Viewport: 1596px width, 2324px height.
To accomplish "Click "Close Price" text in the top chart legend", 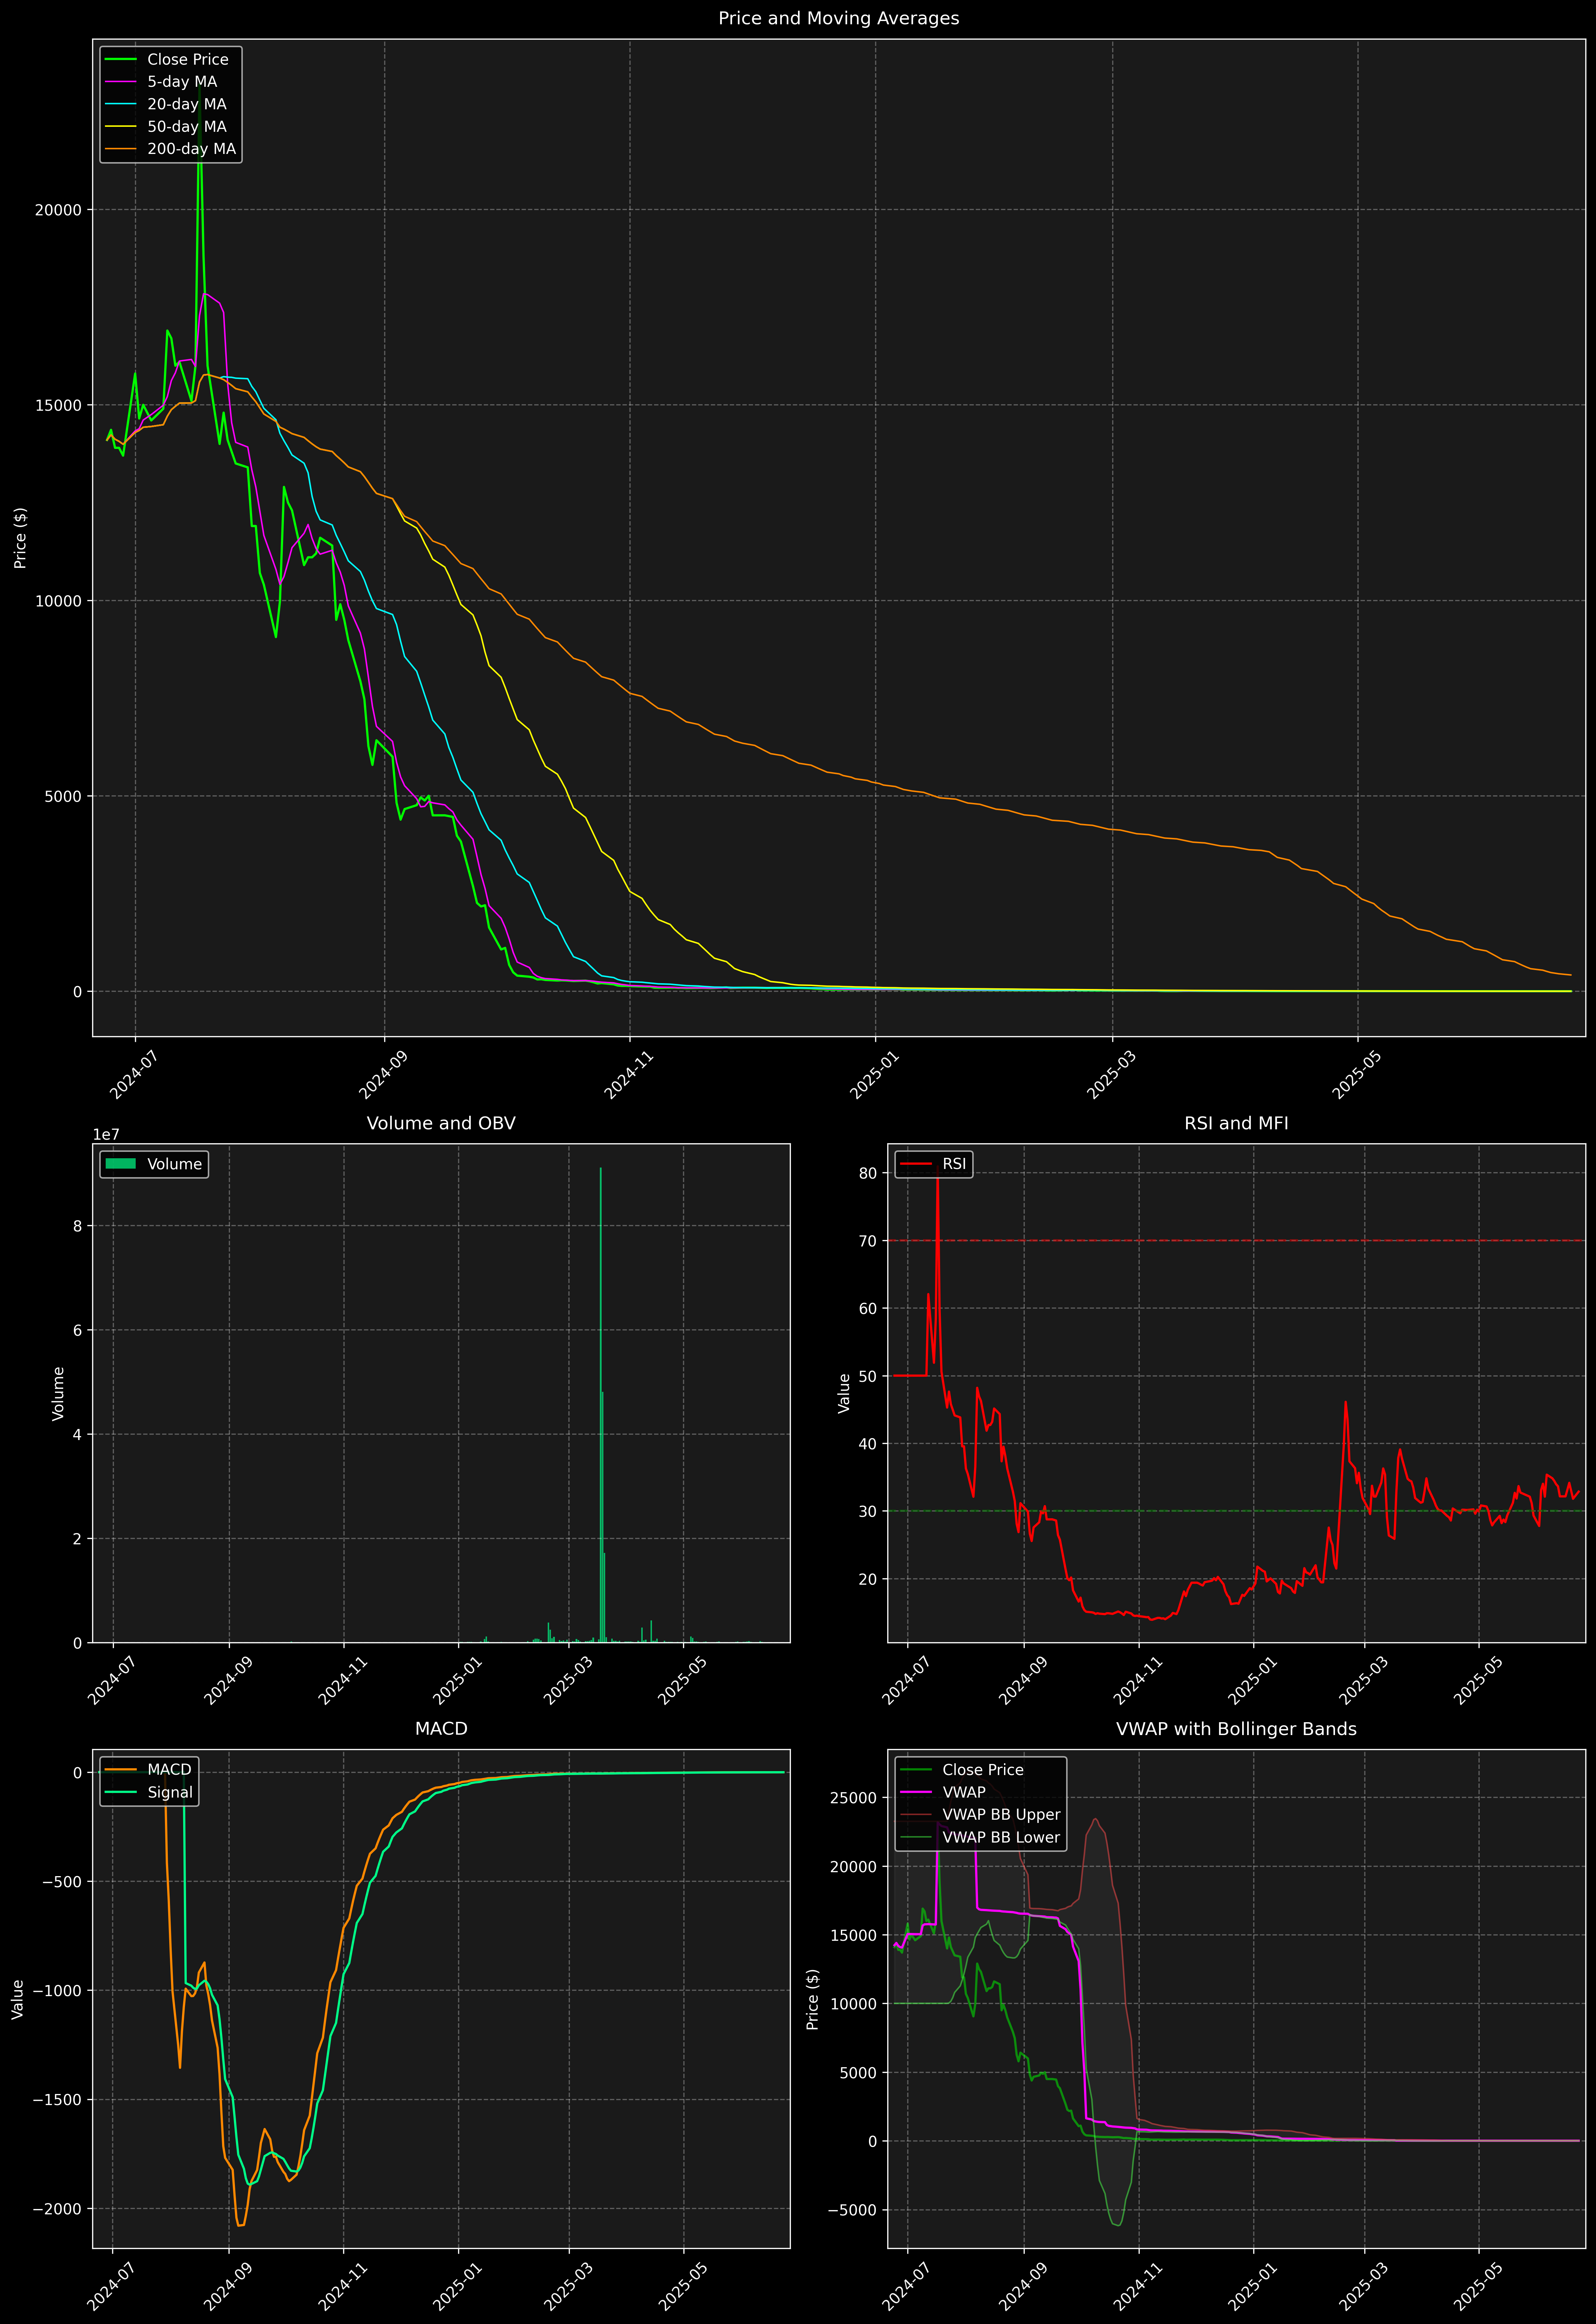I will click(x=188, y=60).
